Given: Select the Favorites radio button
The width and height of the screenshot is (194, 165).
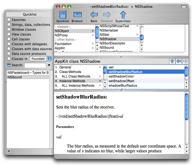Looking at the screenshot, I should [9, 20].
